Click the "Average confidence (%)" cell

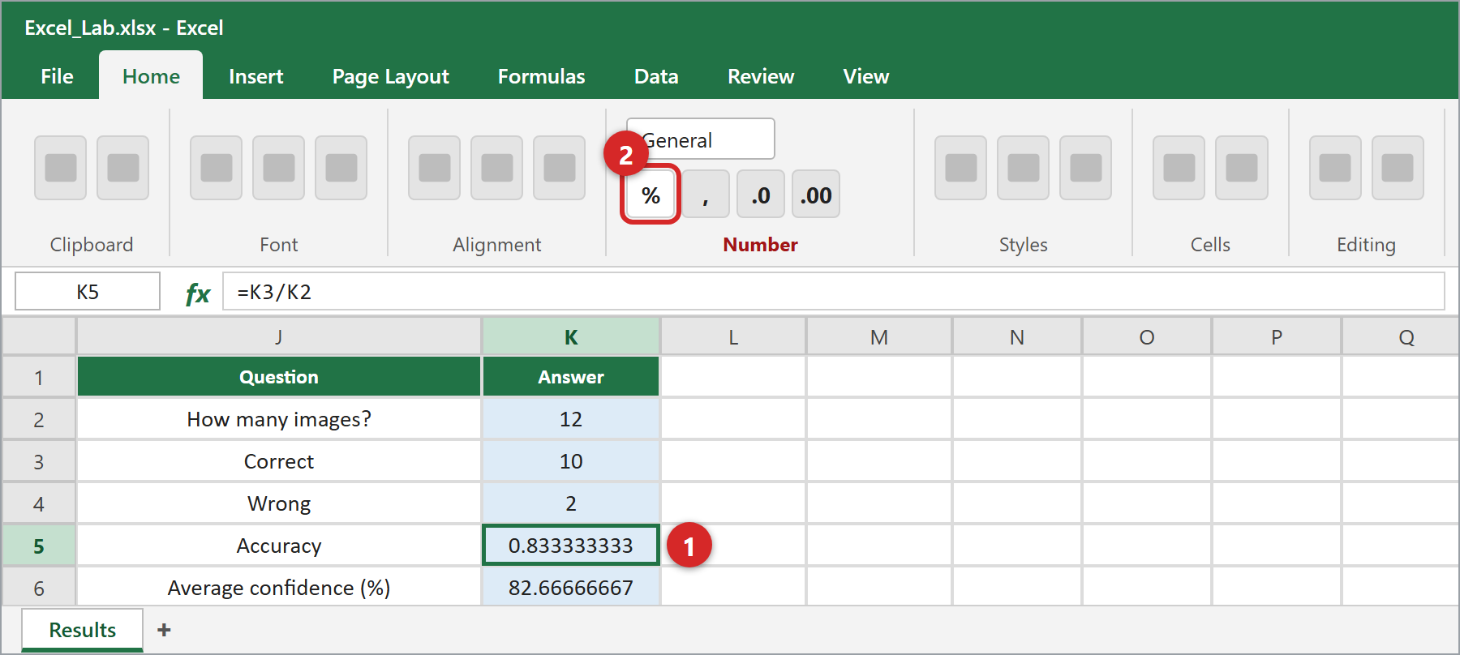coord(279,586)
